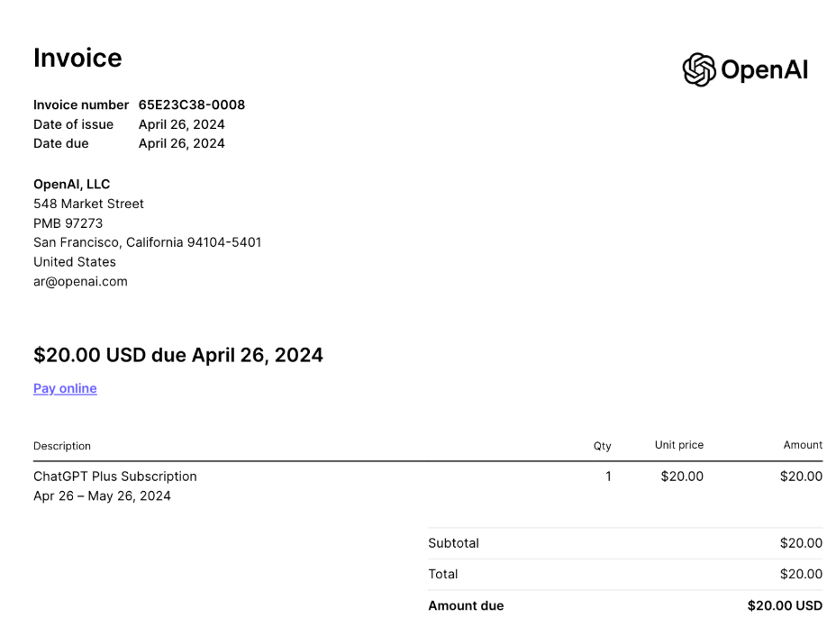Click the PMB 97273 line
The image size is (836, 636).
[68, 223]
